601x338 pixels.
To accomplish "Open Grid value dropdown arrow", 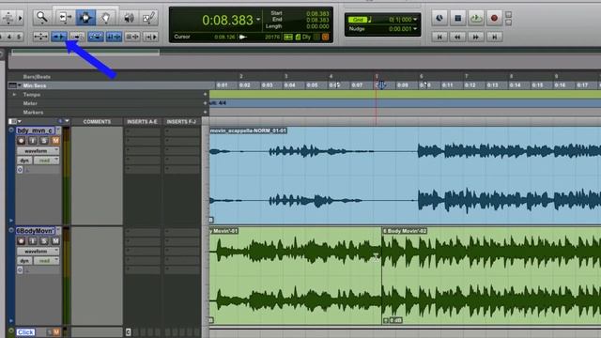I will click(415, 19).
